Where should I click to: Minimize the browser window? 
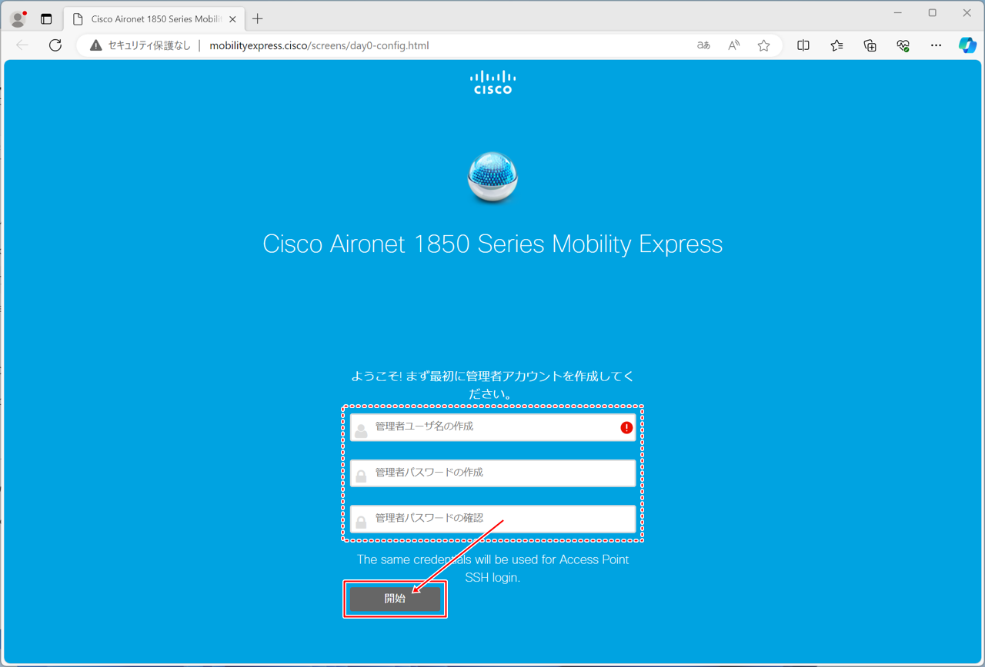click(x=898, y=13)
